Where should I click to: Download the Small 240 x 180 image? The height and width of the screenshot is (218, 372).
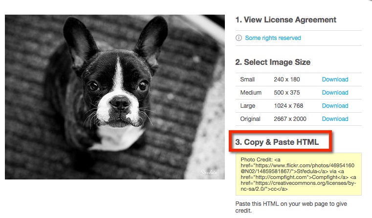point(335,79)
